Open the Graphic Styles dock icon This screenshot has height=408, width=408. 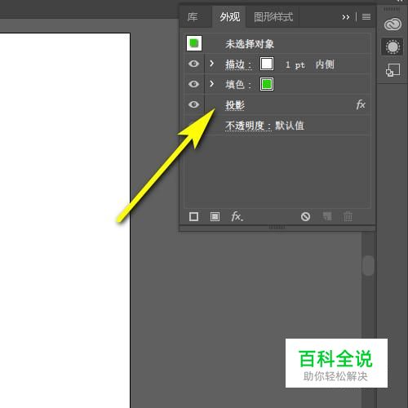tap(392, 70)
